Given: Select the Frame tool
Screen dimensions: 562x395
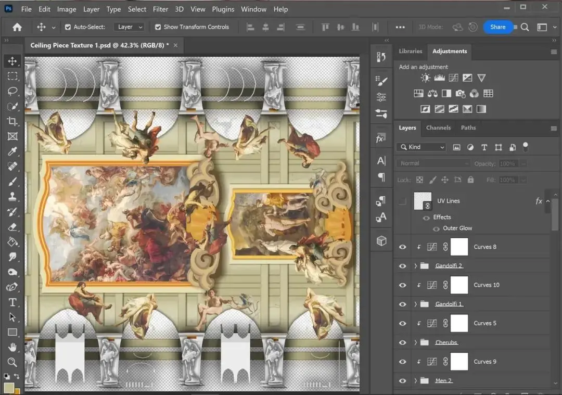Looking at the screenshot, I should coord(12,136).
